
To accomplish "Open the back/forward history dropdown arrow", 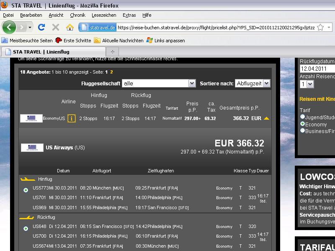I will click(x=30, y=27).
